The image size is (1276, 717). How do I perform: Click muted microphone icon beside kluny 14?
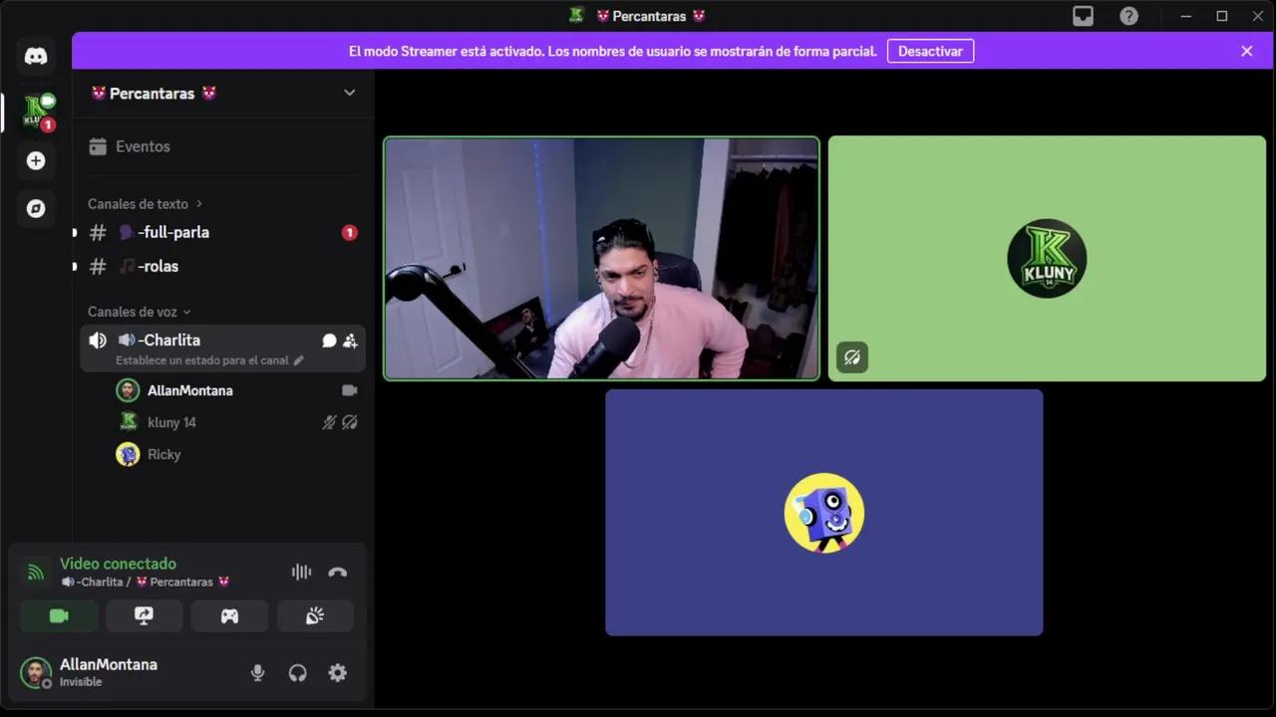click(x=329, y=422)
